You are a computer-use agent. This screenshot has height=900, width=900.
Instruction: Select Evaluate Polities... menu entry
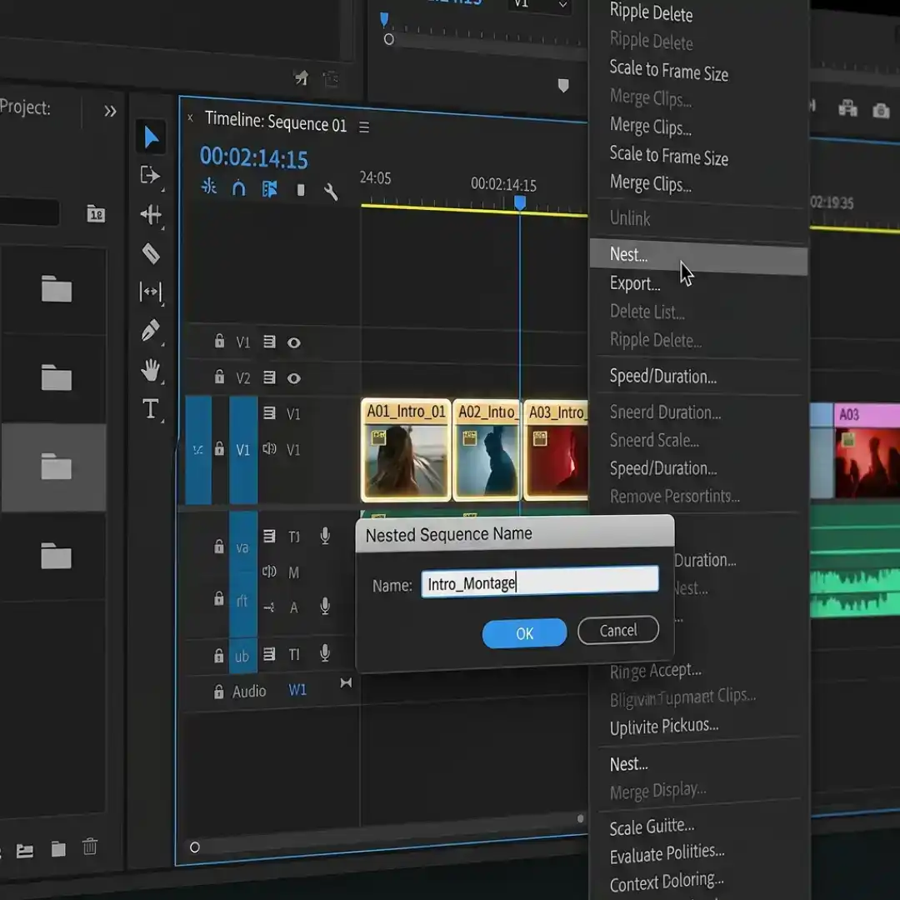[667, 854]
